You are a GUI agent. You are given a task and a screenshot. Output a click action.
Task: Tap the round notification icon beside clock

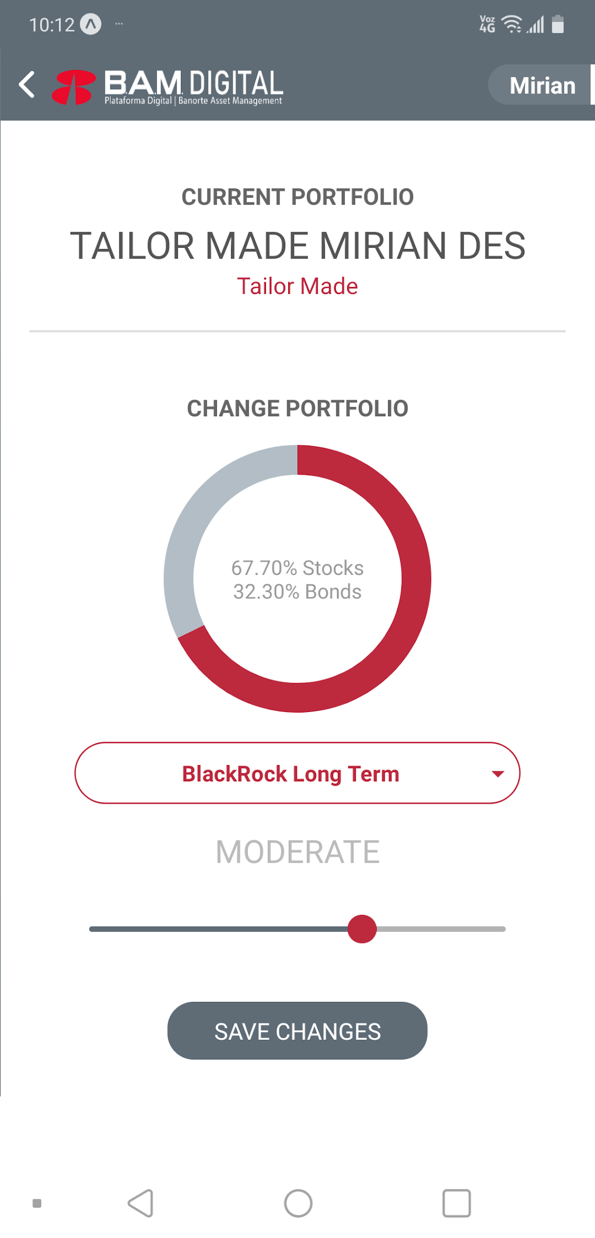(90, 24)
